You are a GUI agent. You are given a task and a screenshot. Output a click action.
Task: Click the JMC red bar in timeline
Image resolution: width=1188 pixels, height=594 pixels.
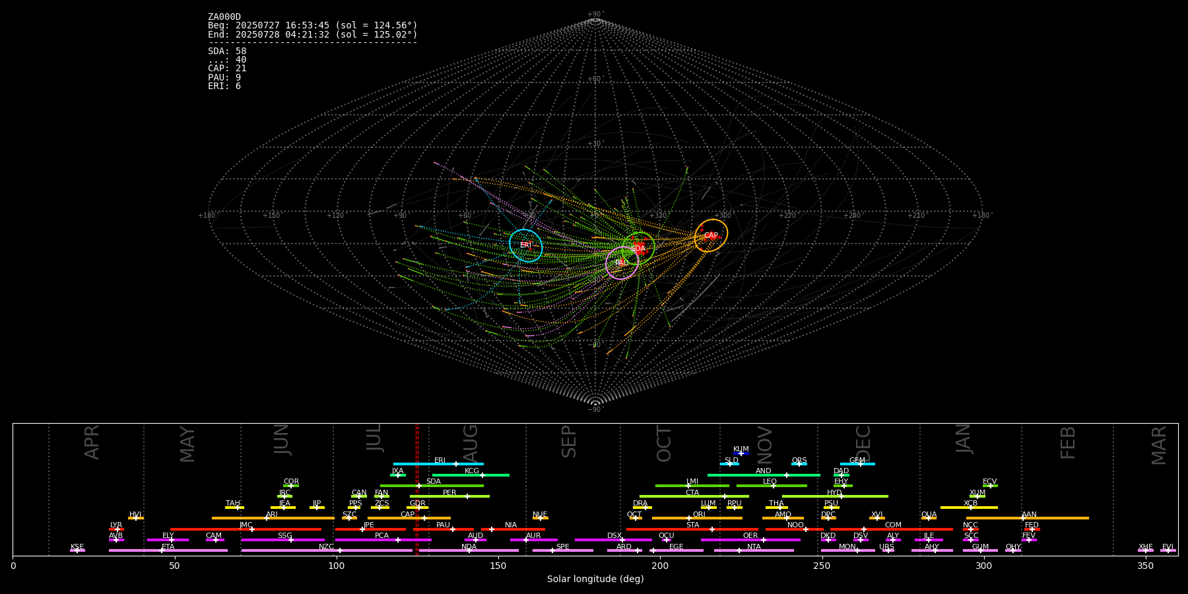[246, 529]
